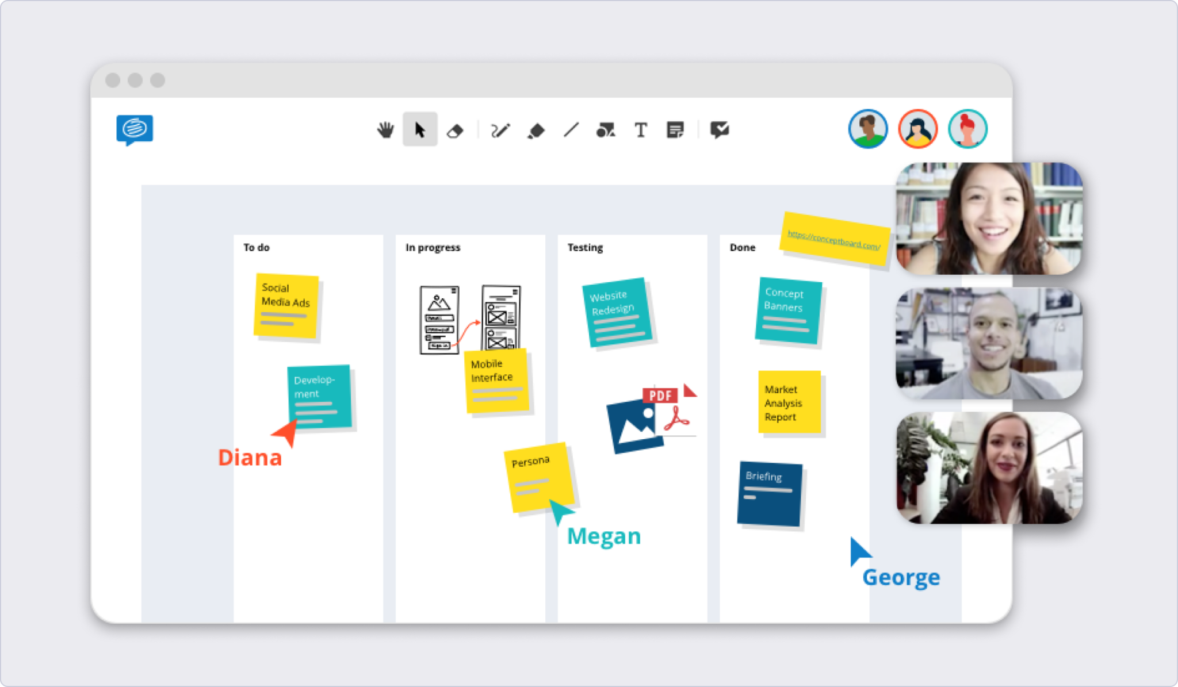Select the Text tool

(640, 130)
